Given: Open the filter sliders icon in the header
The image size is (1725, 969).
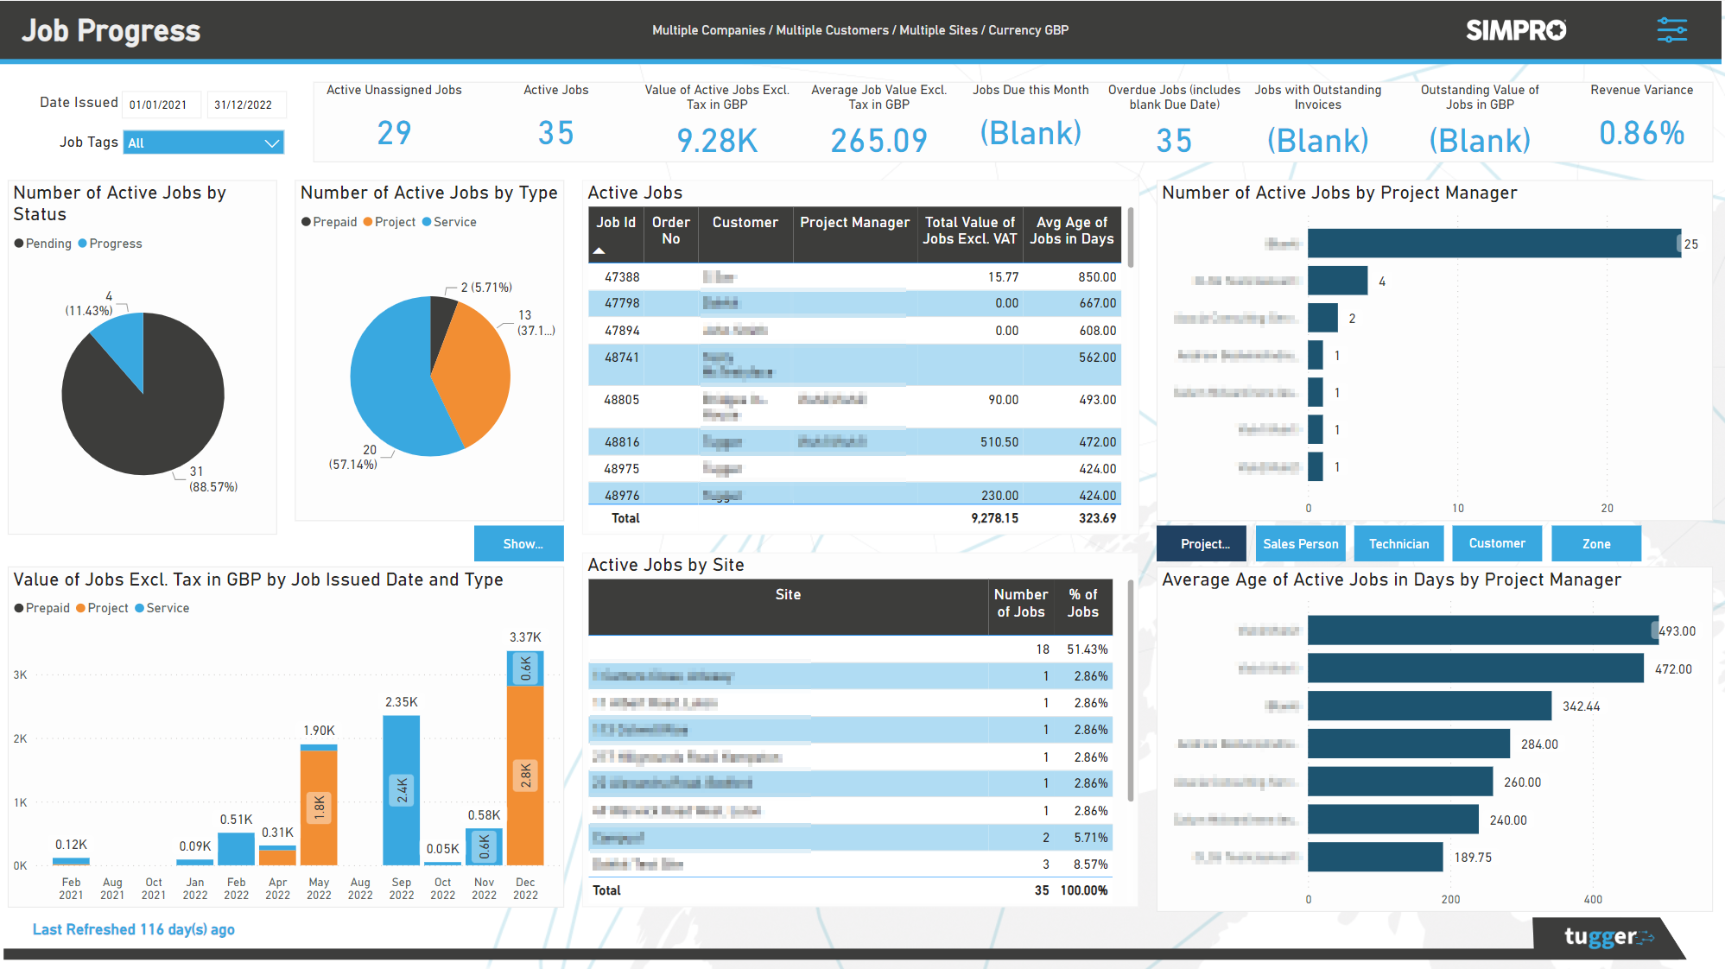Looking at the screenshot, I should point(1670,29).
